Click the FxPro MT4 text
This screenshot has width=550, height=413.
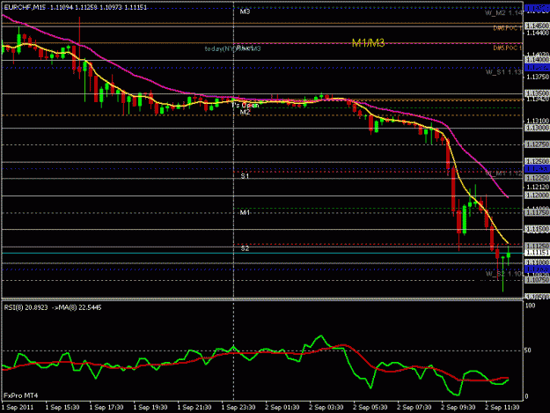pos(21,395)
